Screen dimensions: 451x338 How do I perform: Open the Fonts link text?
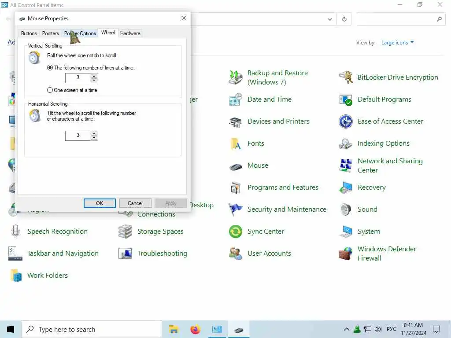point(256,143)
